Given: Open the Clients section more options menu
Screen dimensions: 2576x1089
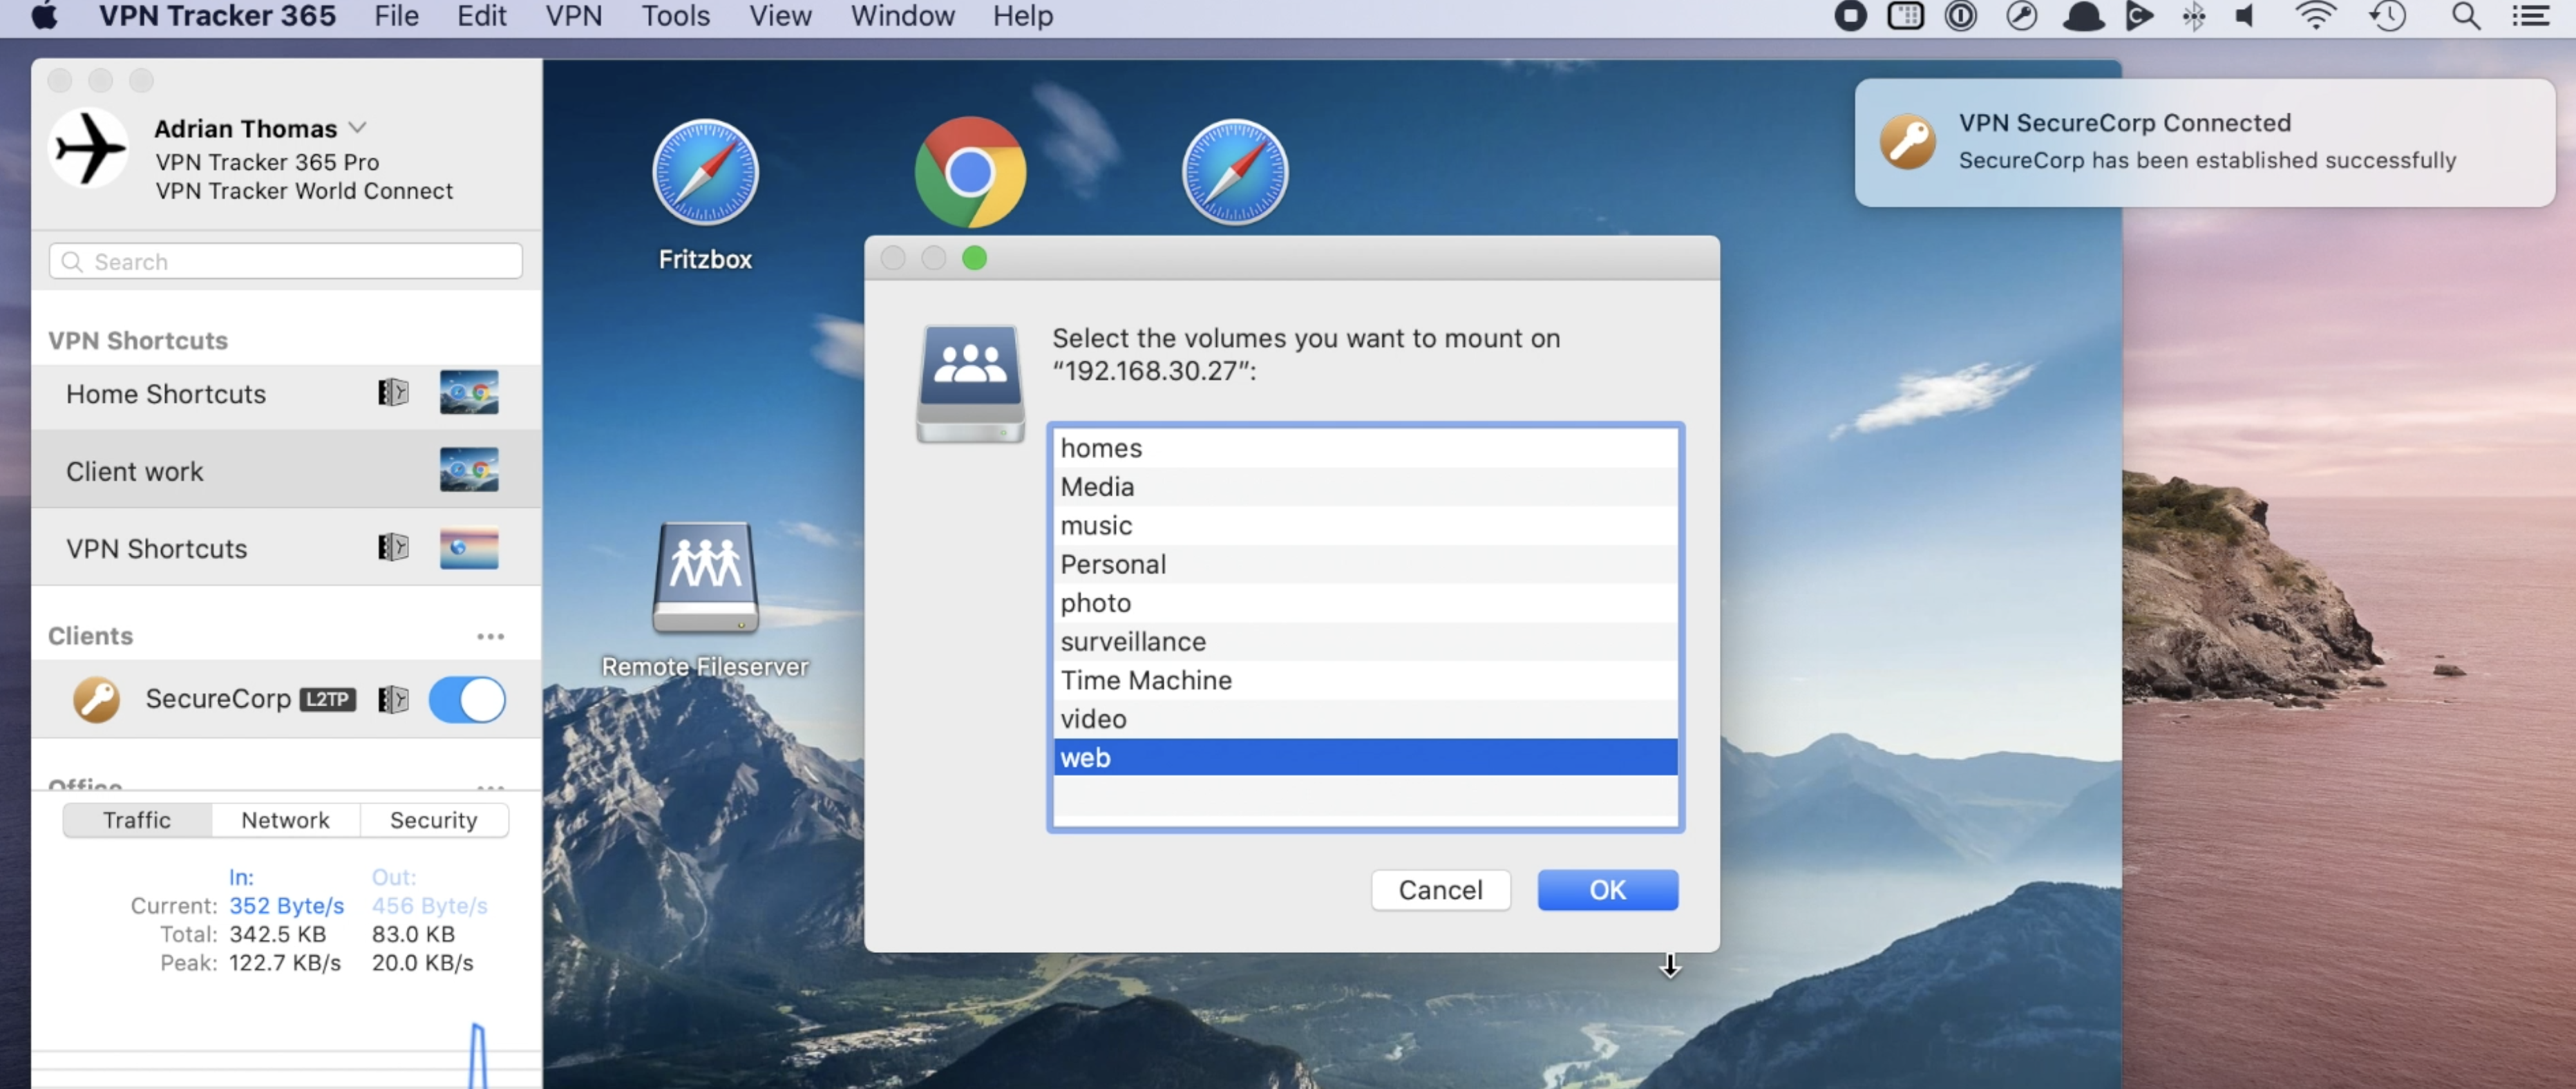Looking at the screenshot, I should tap(490, 636).
